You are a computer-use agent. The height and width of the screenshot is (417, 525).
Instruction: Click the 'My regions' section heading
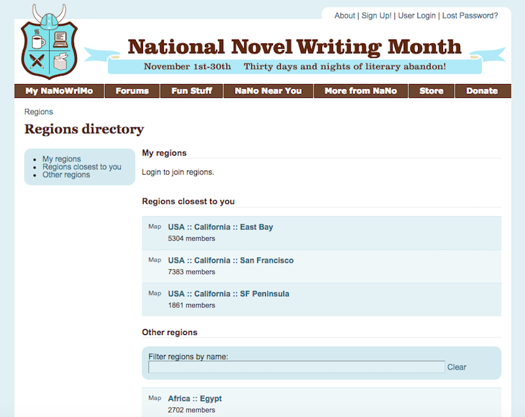164,153
